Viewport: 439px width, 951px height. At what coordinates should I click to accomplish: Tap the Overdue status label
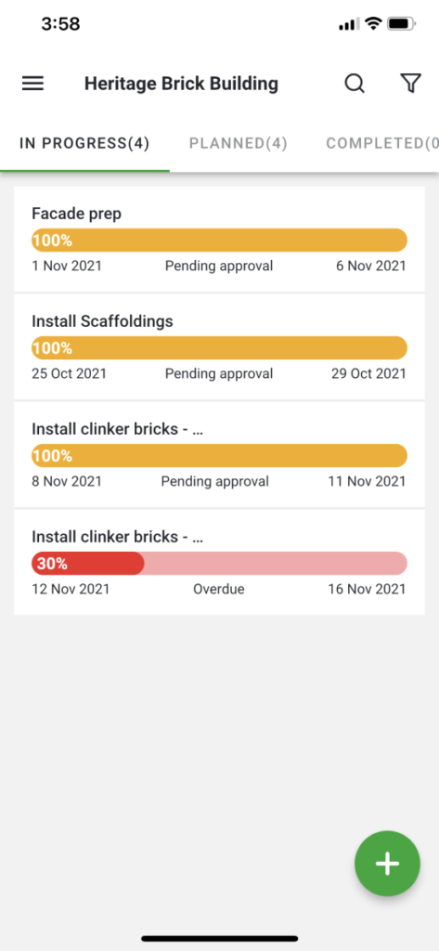coord(219,589)
